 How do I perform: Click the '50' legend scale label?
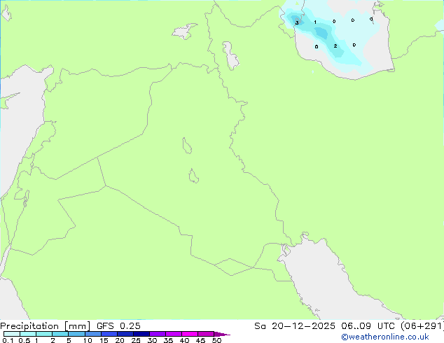pyautogui.click(x=217, y=340)
